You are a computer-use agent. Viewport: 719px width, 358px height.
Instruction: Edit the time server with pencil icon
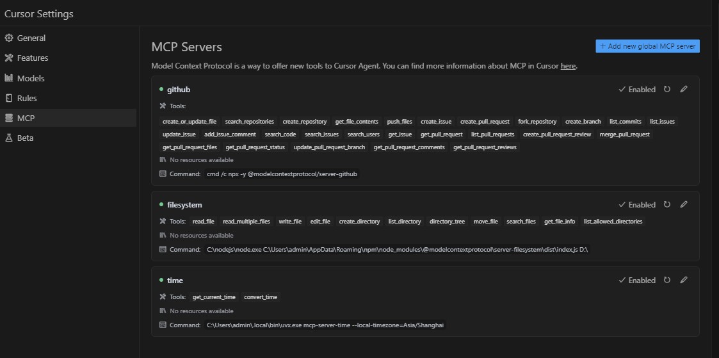684,281
